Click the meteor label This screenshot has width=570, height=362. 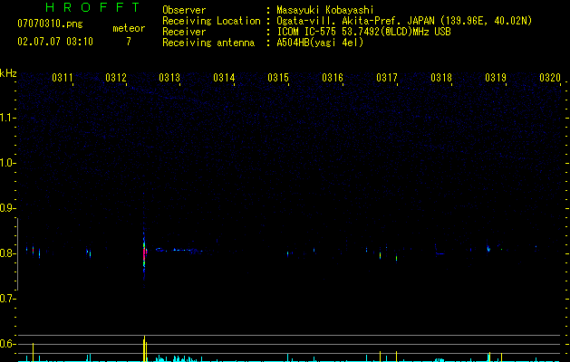tap(129, 28)
